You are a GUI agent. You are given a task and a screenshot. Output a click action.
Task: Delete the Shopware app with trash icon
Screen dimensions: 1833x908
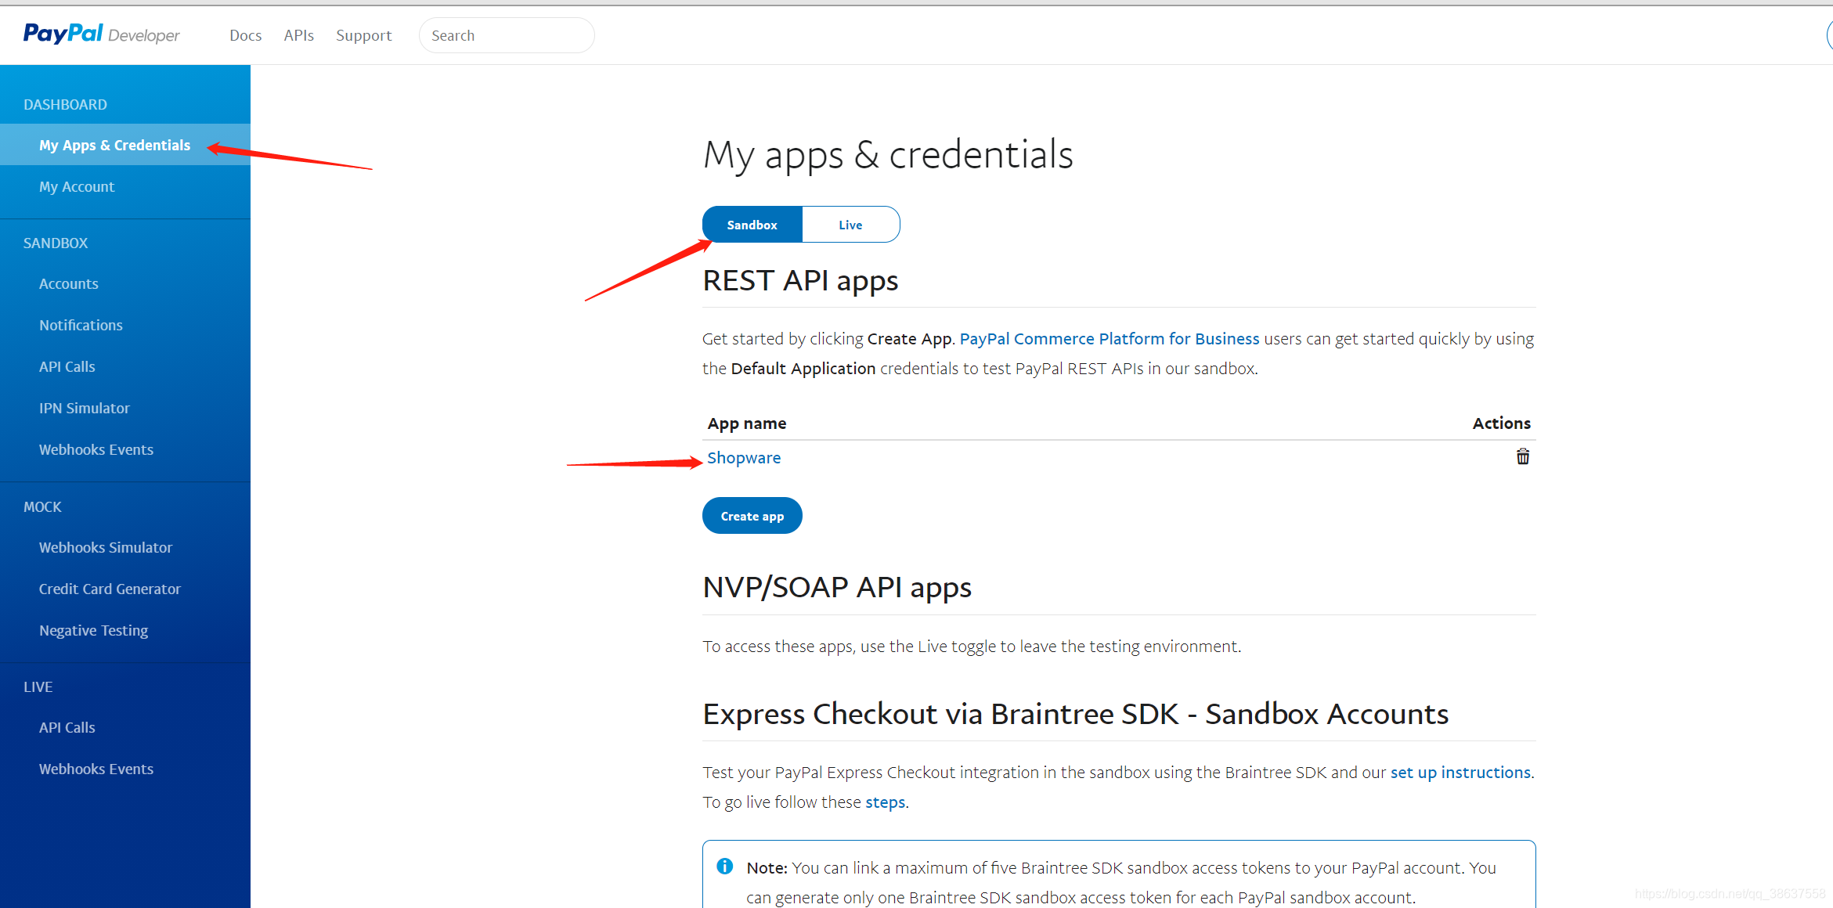point(1522,456)
